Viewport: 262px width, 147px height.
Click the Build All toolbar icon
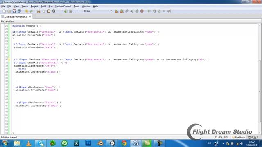pyautogui.click(x=117, y=11)
